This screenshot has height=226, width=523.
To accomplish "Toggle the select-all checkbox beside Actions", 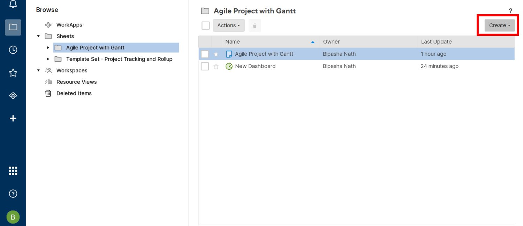I will point(206,25).
